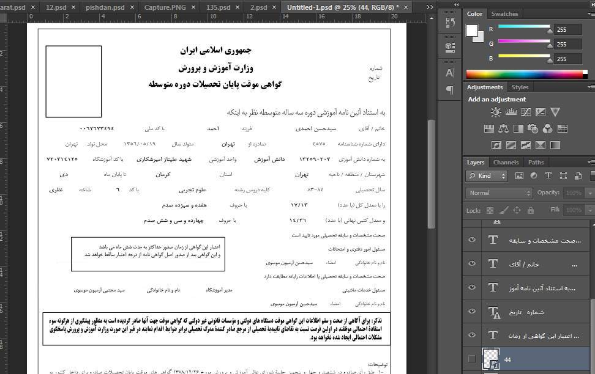
Task: Open the Swatches tab
Action: (x=504, y=13)
